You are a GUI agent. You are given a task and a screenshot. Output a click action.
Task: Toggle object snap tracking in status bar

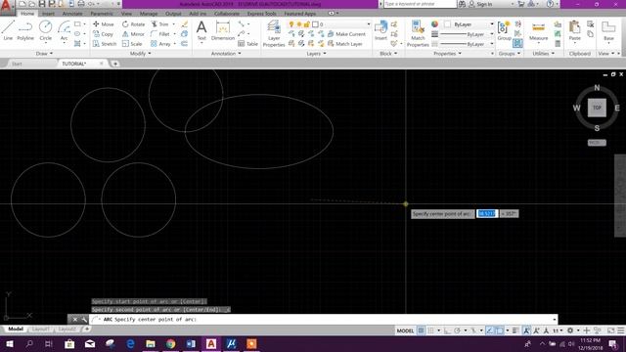pos(490,330)
